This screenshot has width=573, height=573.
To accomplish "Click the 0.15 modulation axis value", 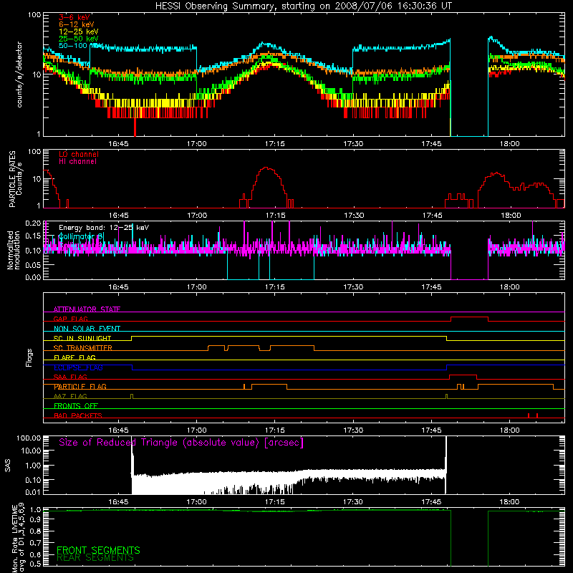I will point(33,236).
